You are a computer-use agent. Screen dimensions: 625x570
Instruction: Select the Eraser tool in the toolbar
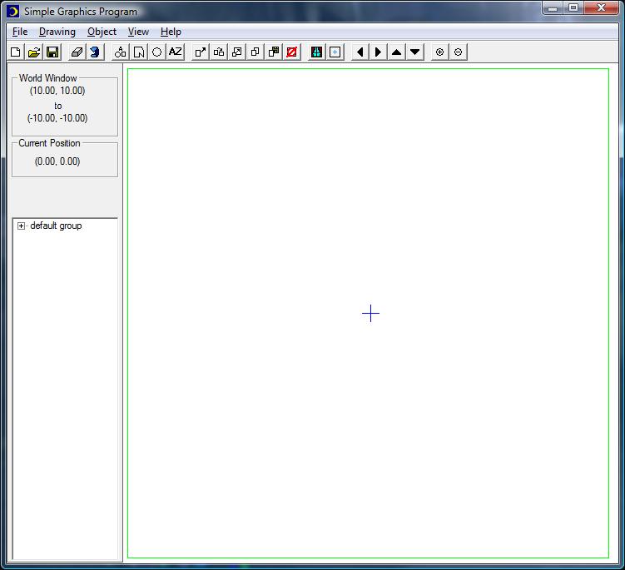77,52
